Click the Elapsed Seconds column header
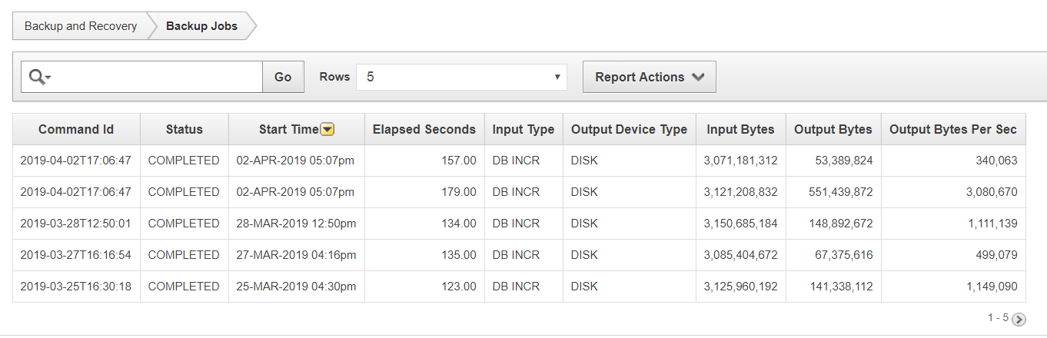1047x338 pixels. coord(424,129)
